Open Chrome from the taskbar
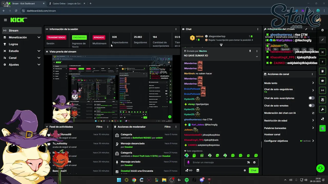 (134, 180)
